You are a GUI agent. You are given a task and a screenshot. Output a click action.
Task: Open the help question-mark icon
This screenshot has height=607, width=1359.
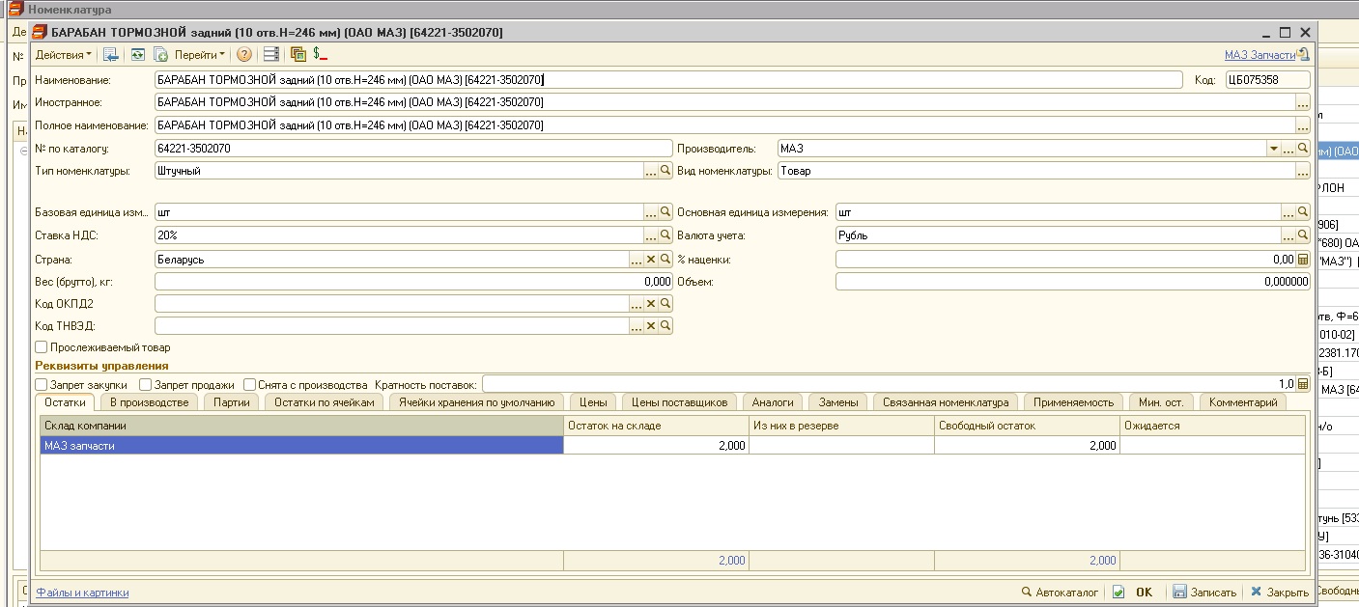click(x=244, y=55)
